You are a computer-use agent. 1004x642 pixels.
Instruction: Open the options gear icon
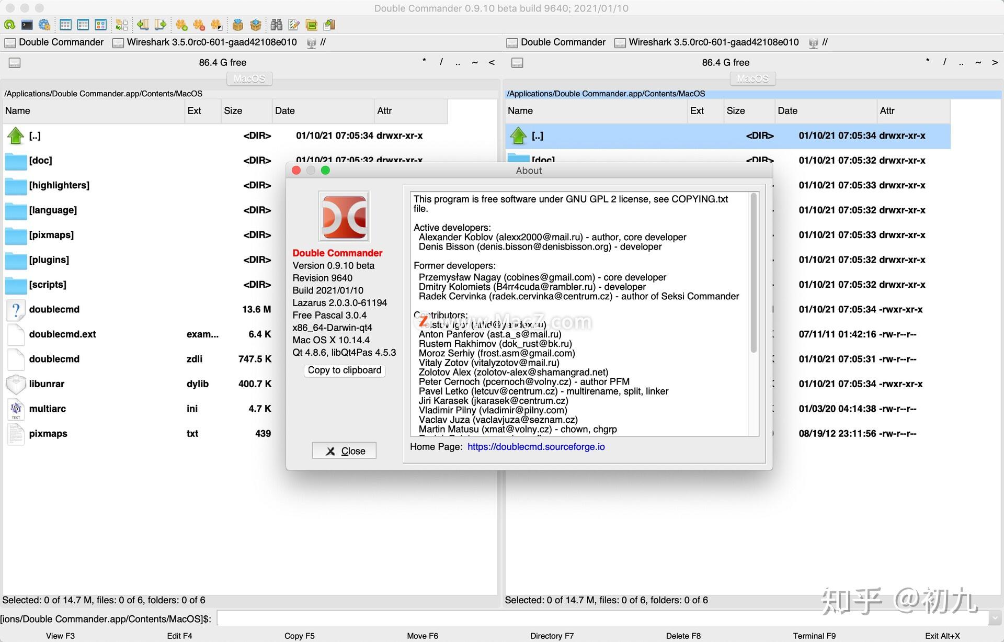click(44, 25)
